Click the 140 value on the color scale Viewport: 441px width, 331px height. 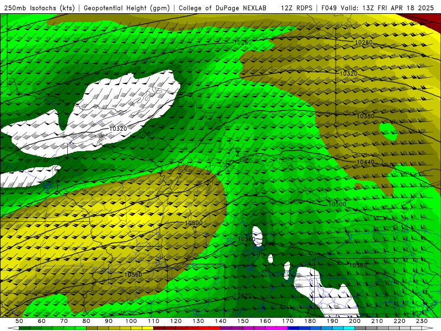(220, 321)
